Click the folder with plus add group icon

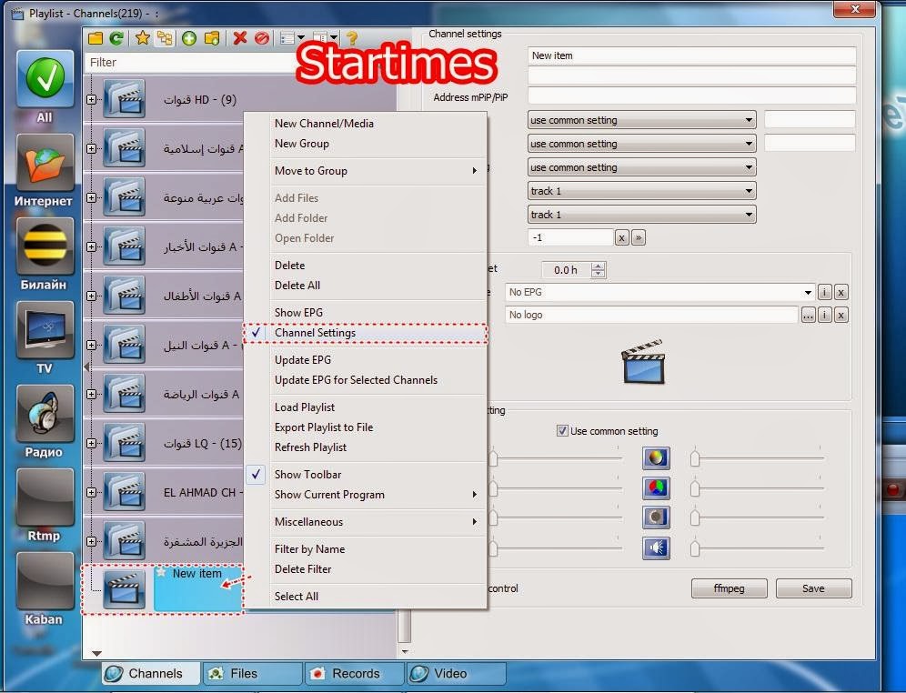(x=212, y=38)
